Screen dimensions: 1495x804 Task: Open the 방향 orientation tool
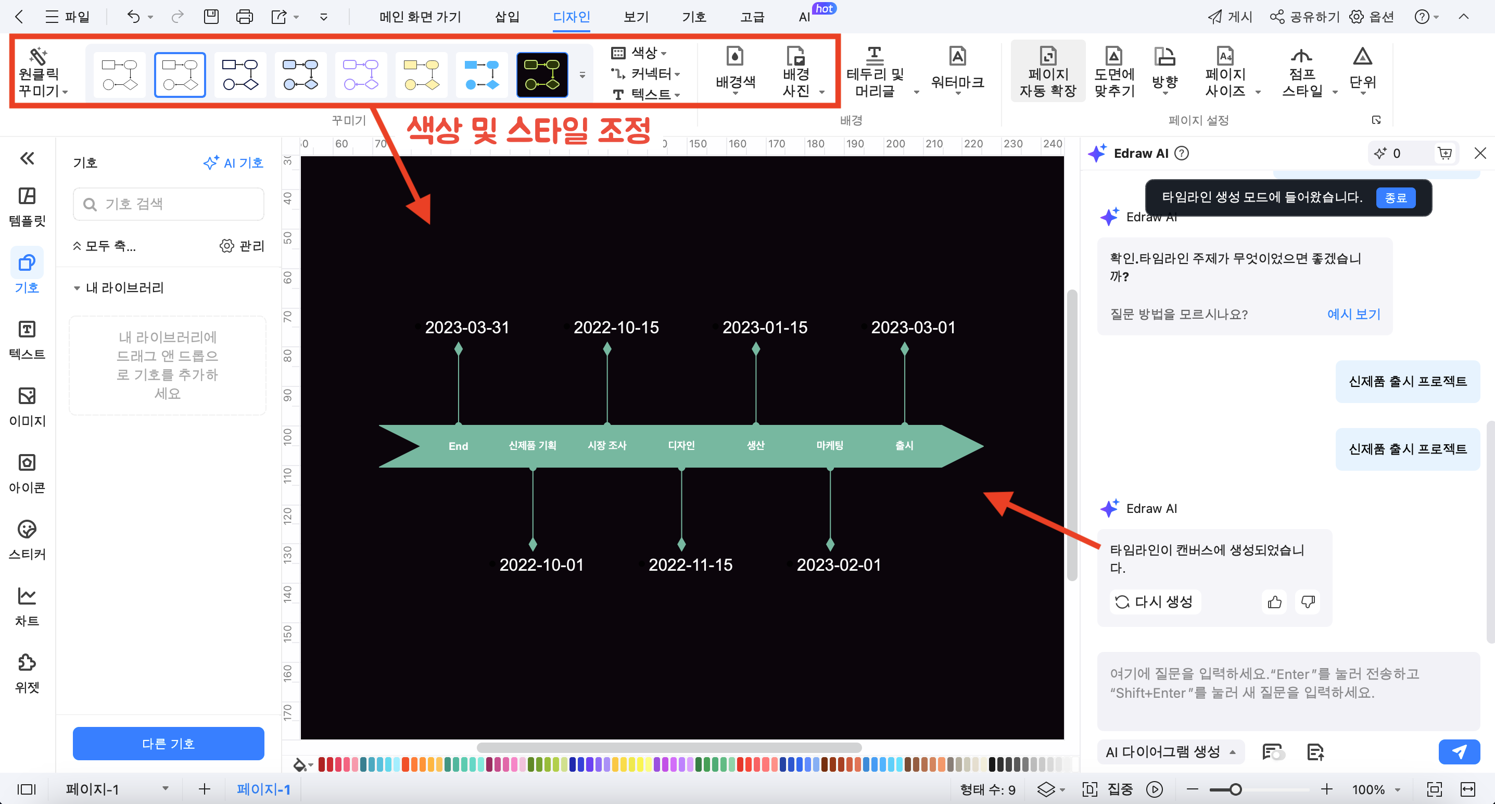pos(1164,71)
